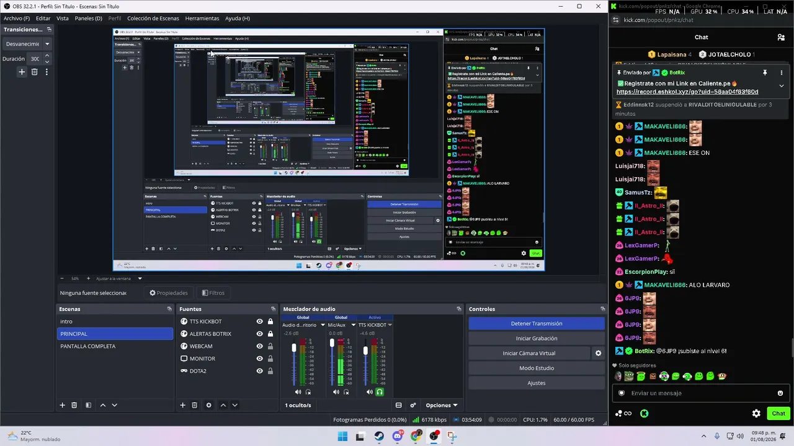794x446 pixels.
Task: Open the Vista menu
Action: tap(63, 19)
